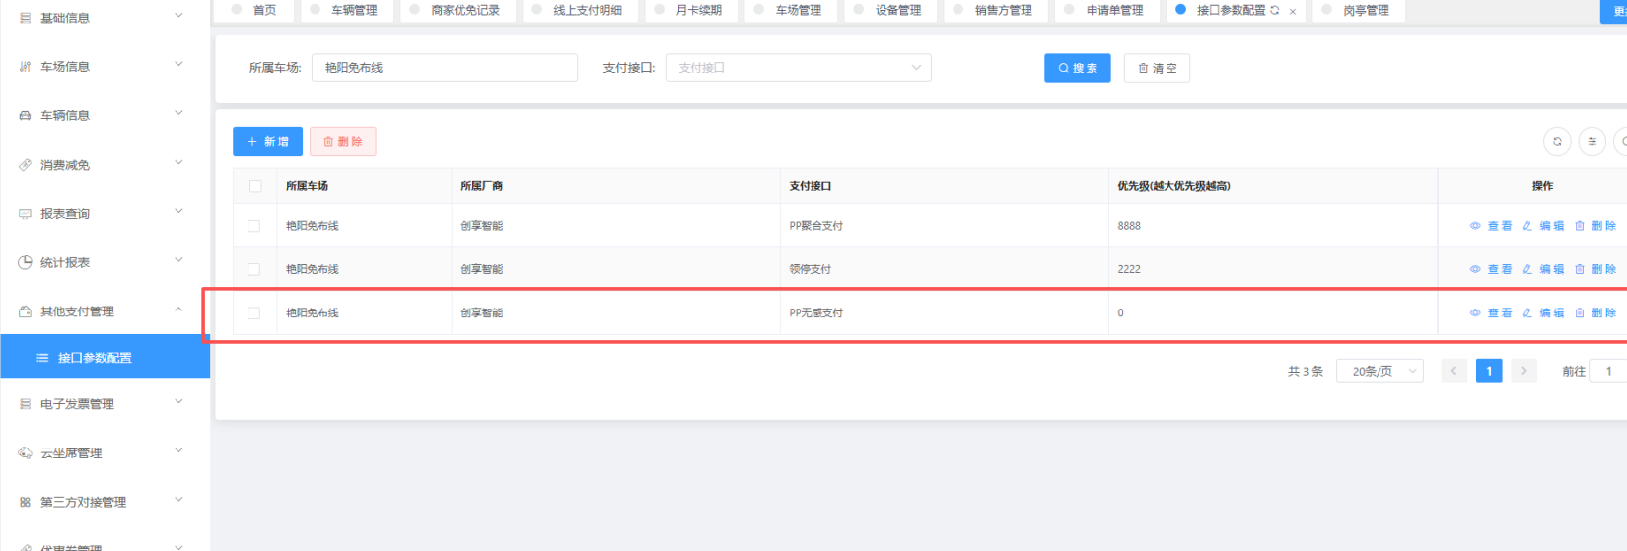Click the 报表查询 monitor icon
The height and width of the screenshot is (551, 1627).
point(26,214)
